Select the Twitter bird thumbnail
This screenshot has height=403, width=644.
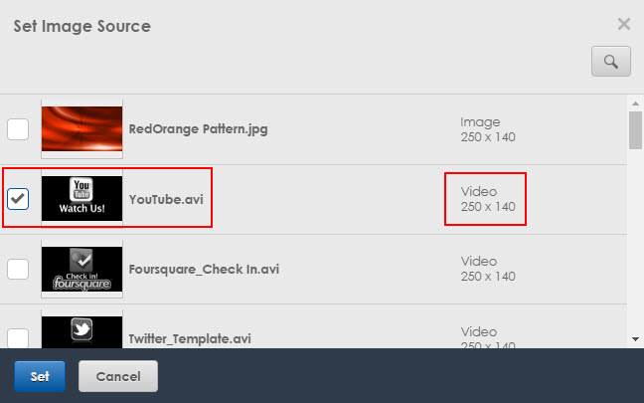click(x=81, y=332)
